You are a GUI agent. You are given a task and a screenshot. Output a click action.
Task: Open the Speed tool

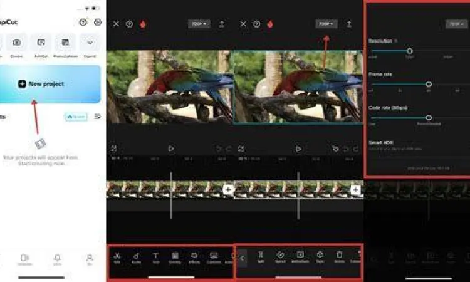point(280,258)
